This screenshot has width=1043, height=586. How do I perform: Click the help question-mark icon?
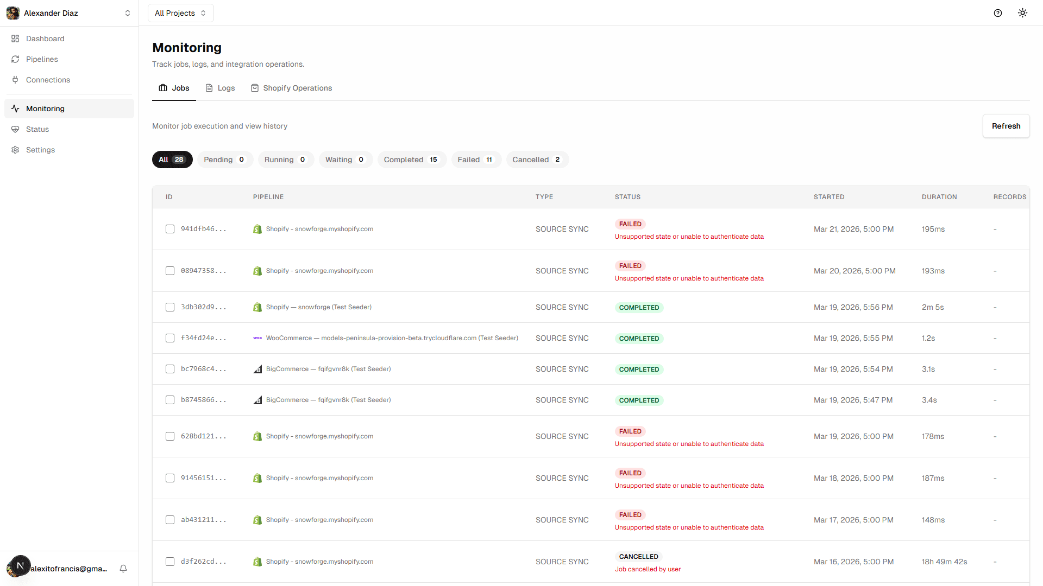[998, 12]
